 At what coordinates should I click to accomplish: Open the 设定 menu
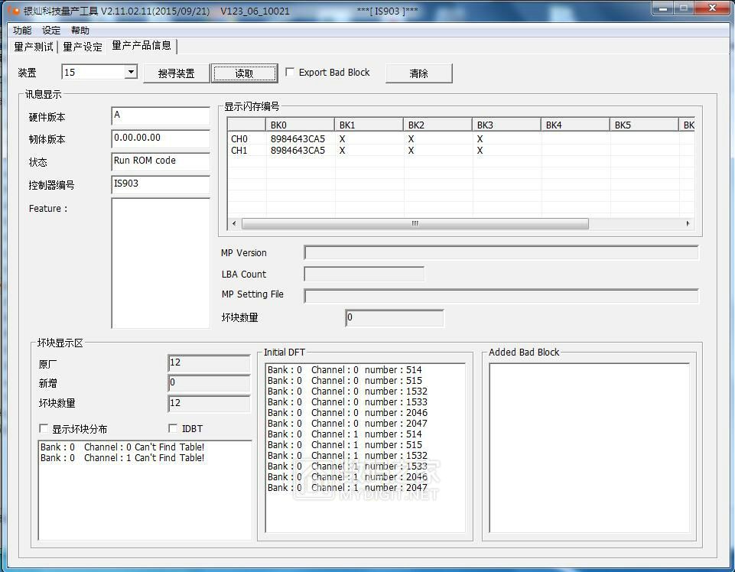(51, 31)
